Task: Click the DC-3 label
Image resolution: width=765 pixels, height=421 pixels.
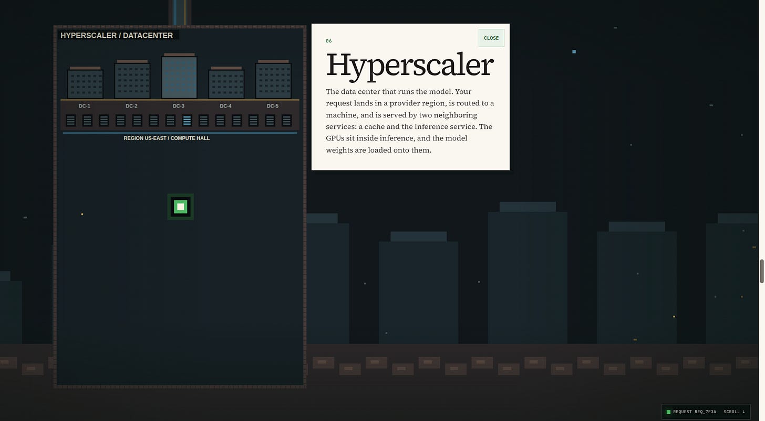Action: click(179, 106)
